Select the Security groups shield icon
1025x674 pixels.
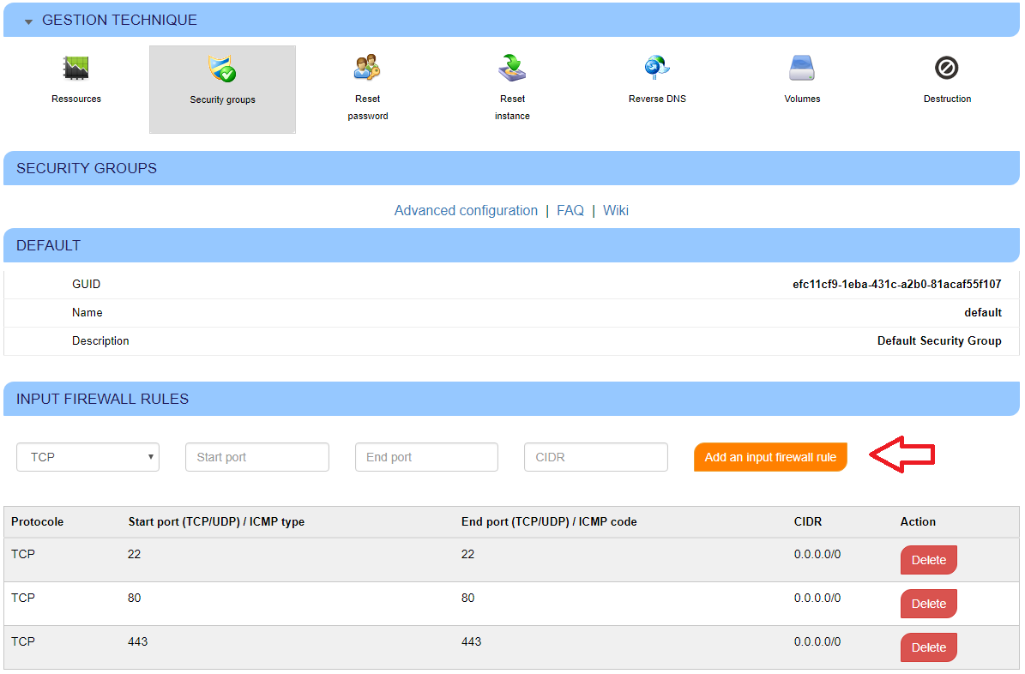(x=222, y=69)
